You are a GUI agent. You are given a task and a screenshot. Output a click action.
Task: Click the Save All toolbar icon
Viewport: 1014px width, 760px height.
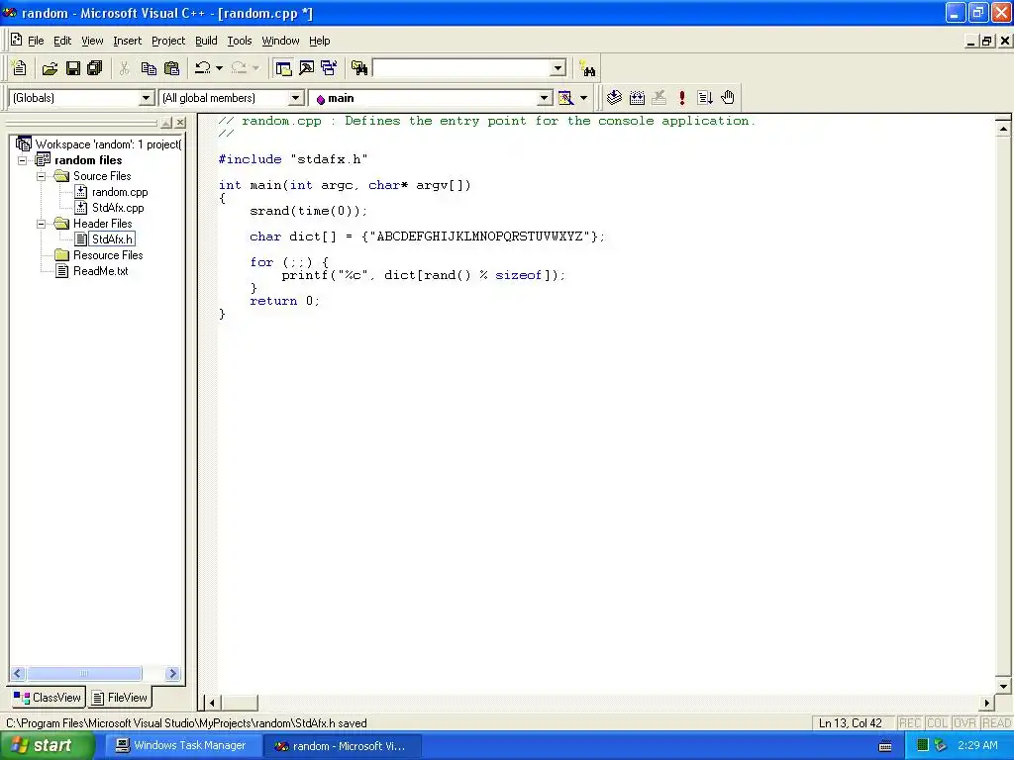tap(94, 68)
